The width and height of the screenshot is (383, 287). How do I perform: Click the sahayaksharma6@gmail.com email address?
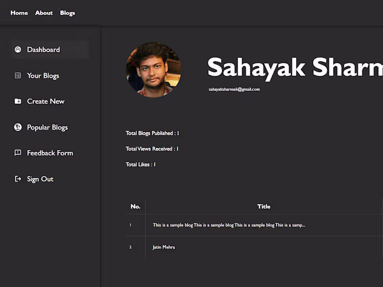pos(234,89)
